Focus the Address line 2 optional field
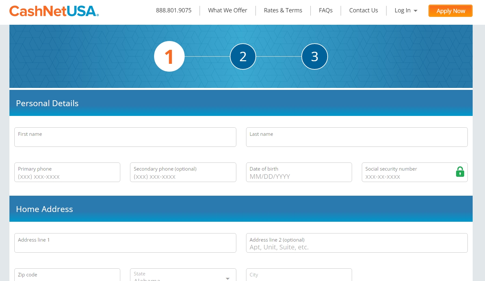The width and height of the screenshot is (485, 281). click(357, 243)
